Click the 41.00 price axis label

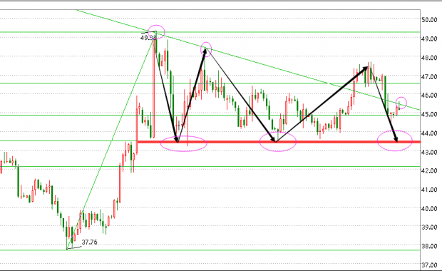click(x=429, y=190)
